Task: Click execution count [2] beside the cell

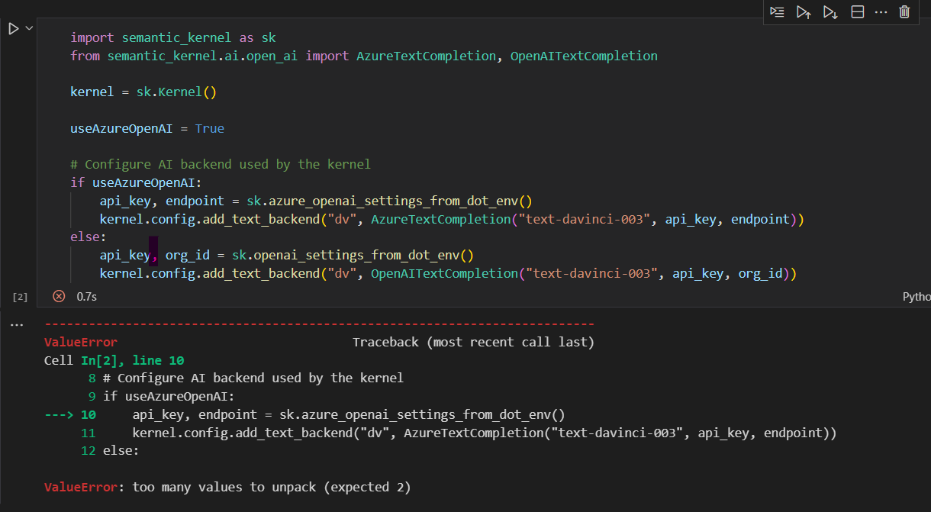Action: (x=20, y=296)
